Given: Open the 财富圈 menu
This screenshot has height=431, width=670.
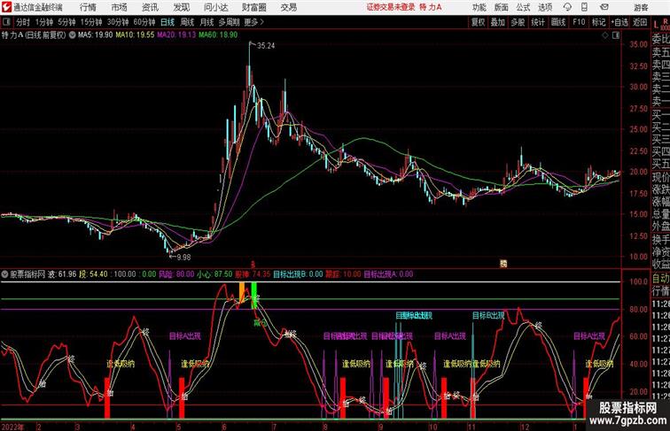Looking at the screenshot, I should tap(253, 7).
